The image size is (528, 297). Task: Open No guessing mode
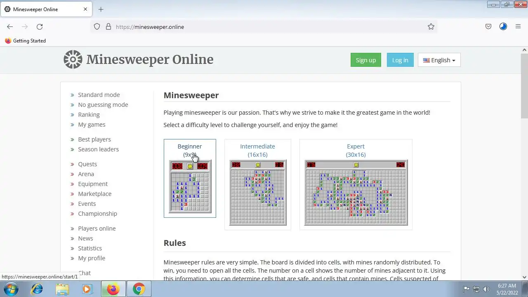[x=103, y=105]
